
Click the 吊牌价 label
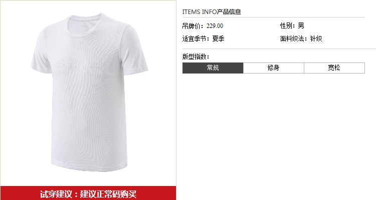click(x=193, y=26)
